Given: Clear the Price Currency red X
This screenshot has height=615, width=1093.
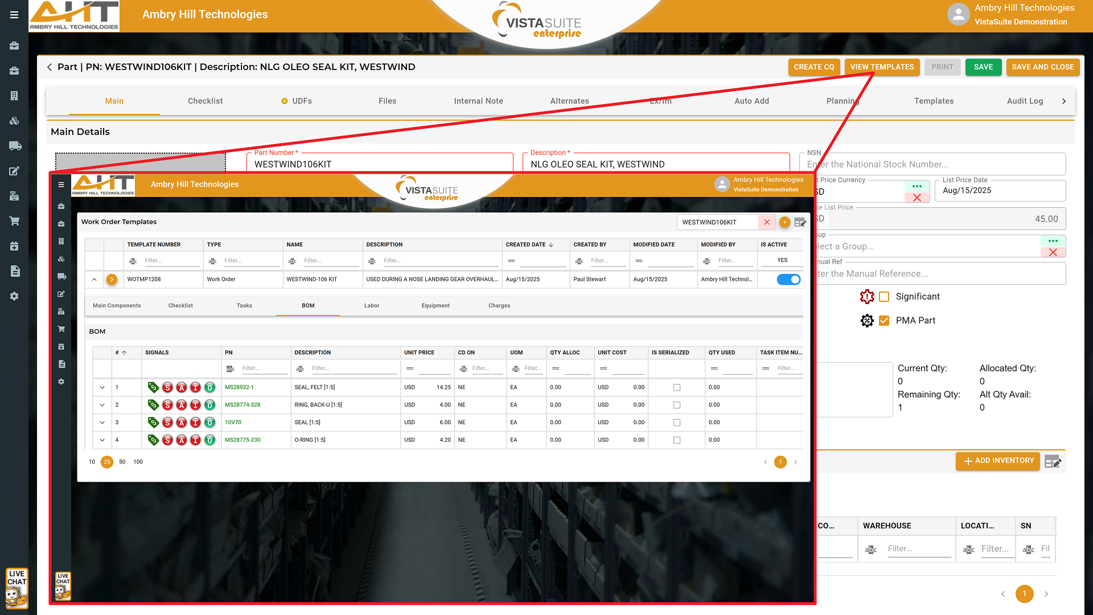Looking at the screenshot, I should (x=917, y=198).
